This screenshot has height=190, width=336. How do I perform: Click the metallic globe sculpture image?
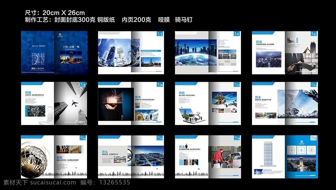[35, 159]
